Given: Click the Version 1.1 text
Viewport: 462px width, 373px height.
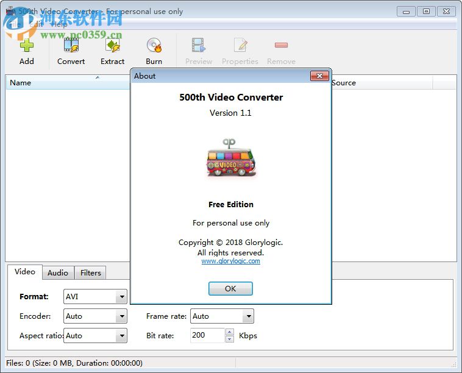Looking at the screenshot, I should (x=230, y=113).
